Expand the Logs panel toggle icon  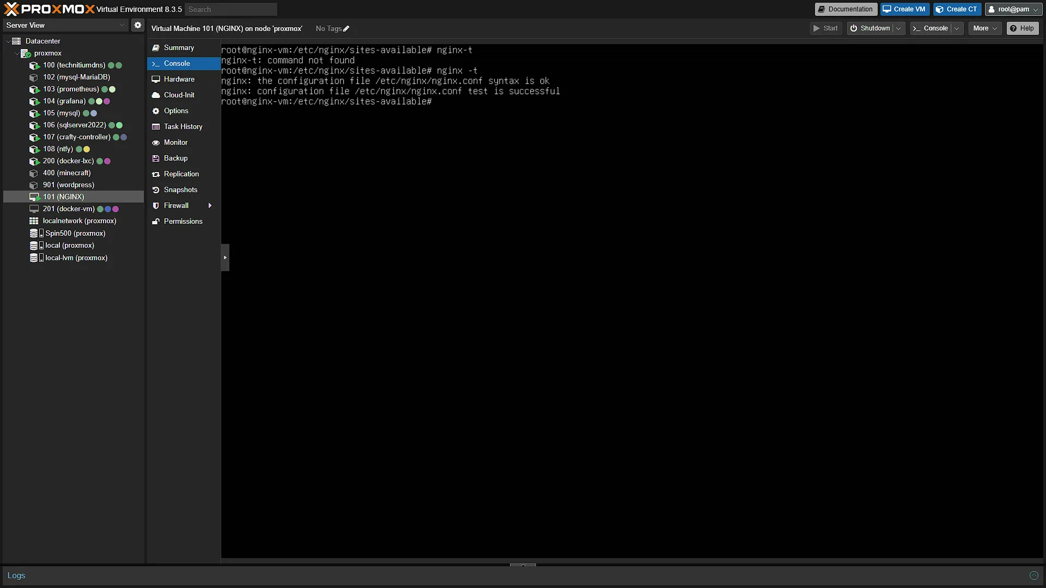pyautogui.click(x=1033, y=575)
